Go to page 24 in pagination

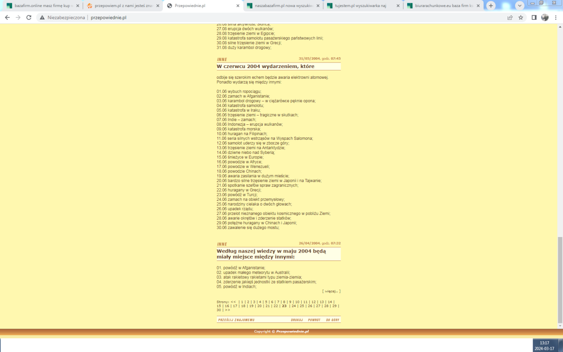pyautogui.click(x=294, y=306)
